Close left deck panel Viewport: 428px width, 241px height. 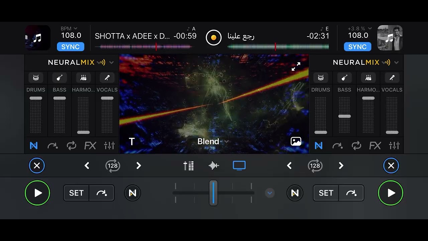[37, 165]
